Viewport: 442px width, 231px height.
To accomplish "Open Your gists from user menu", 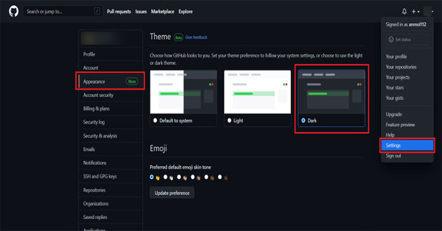I will pyautogui.click(x=407, y=98).
